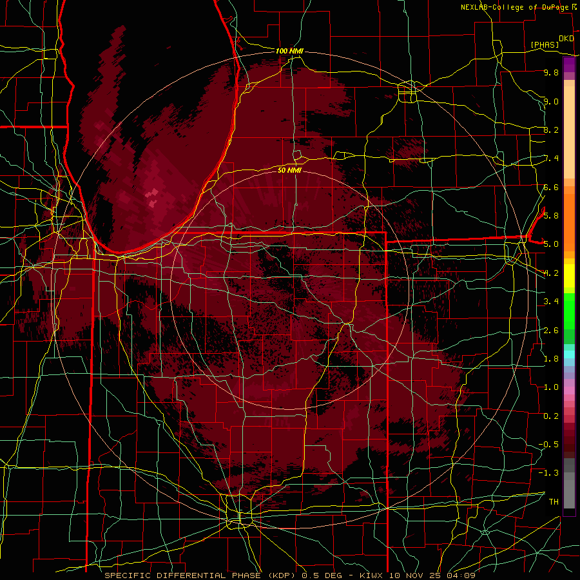
Task: Click the bright green band of the color bar
Action: 569,311
